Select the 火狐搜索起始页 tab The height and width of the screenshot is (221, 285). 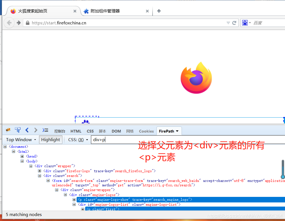[x=43, y=11]
